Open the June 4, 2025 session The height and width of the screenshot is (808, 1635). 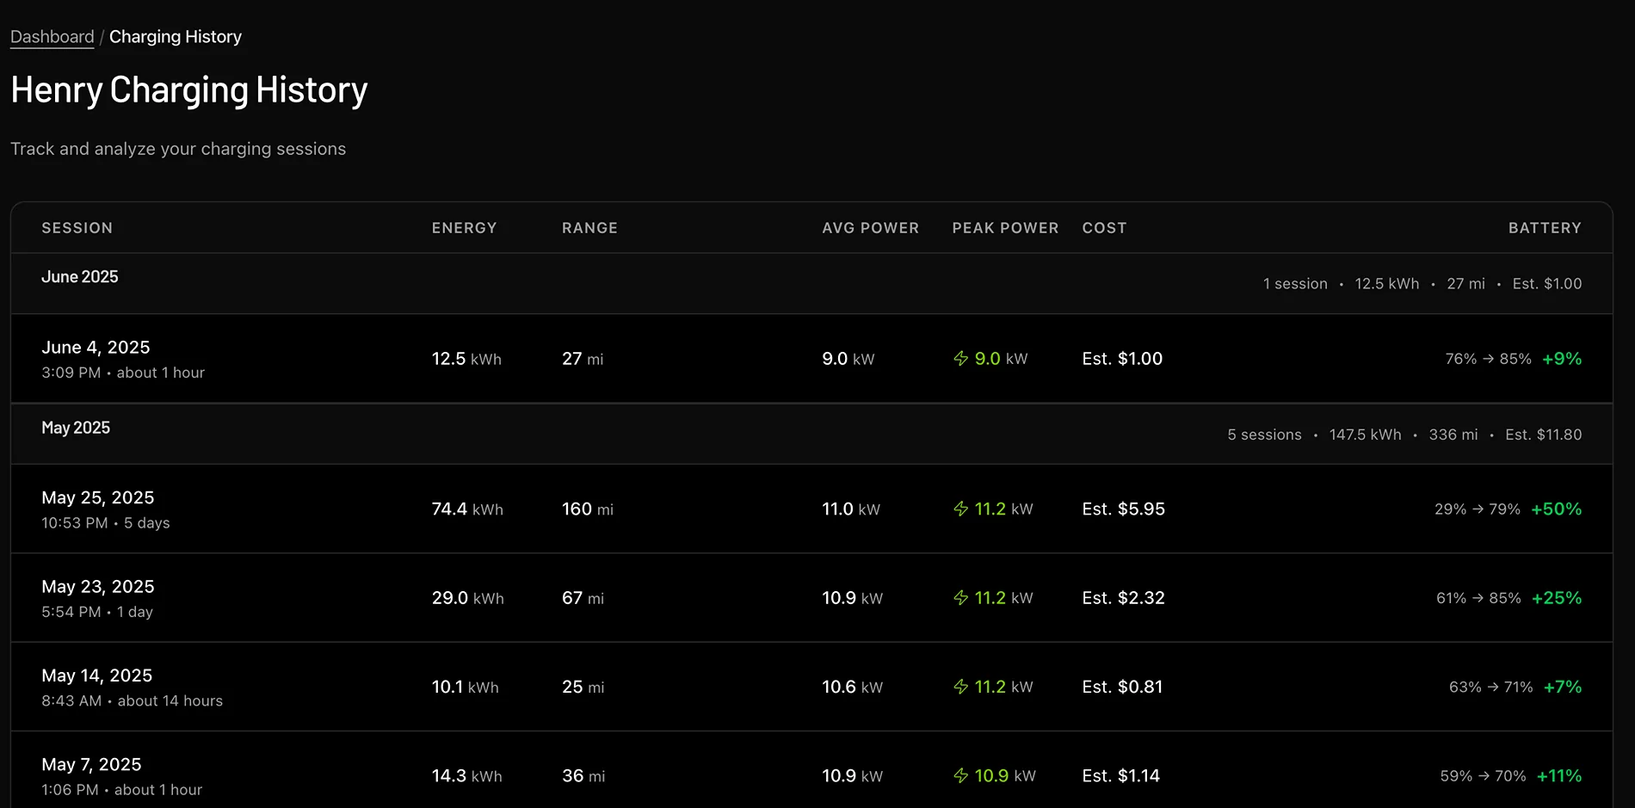pos(811,358)
